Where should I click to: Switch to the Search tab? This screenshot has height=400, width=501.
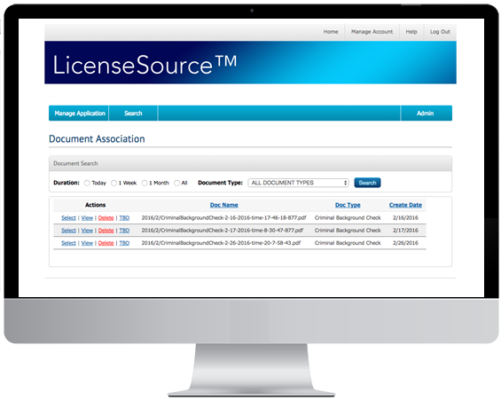click(133, 114)
